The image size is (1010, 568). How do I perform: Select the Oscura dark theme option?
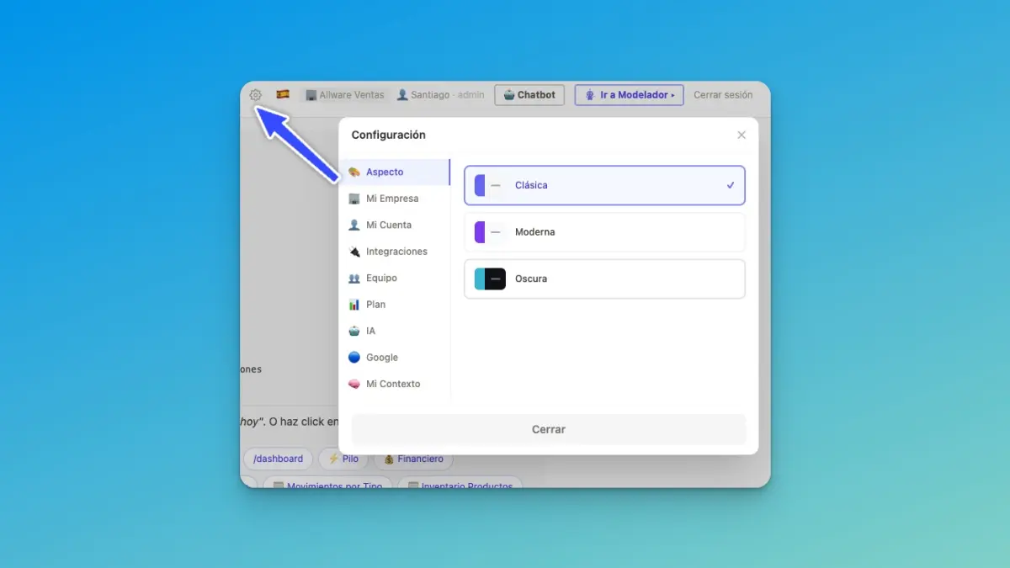tap(604, 279)
